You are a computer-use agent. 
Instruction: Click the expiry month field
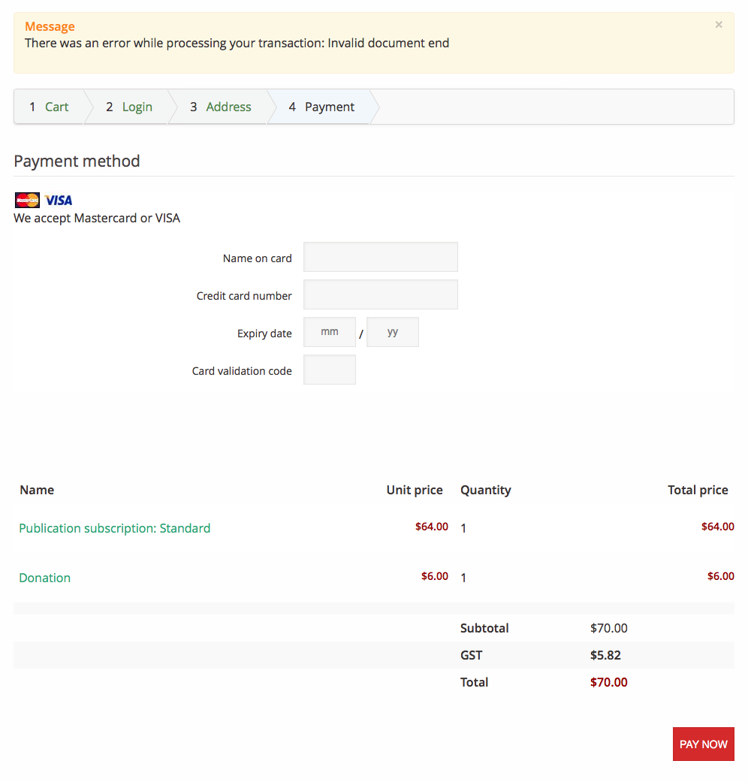point(330,332)
